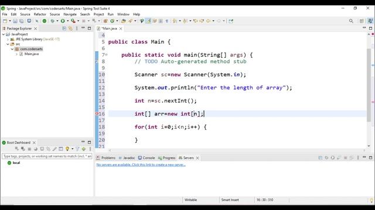Click the New Java Class green C icon
This screenshot has height=210, width=375.
112,21
